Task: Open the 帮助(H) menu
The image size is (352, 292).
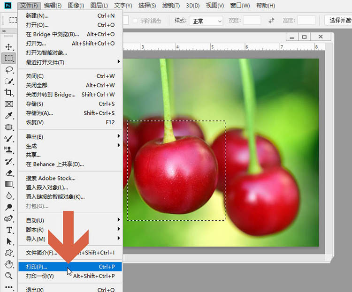Action: click(266, 5)
